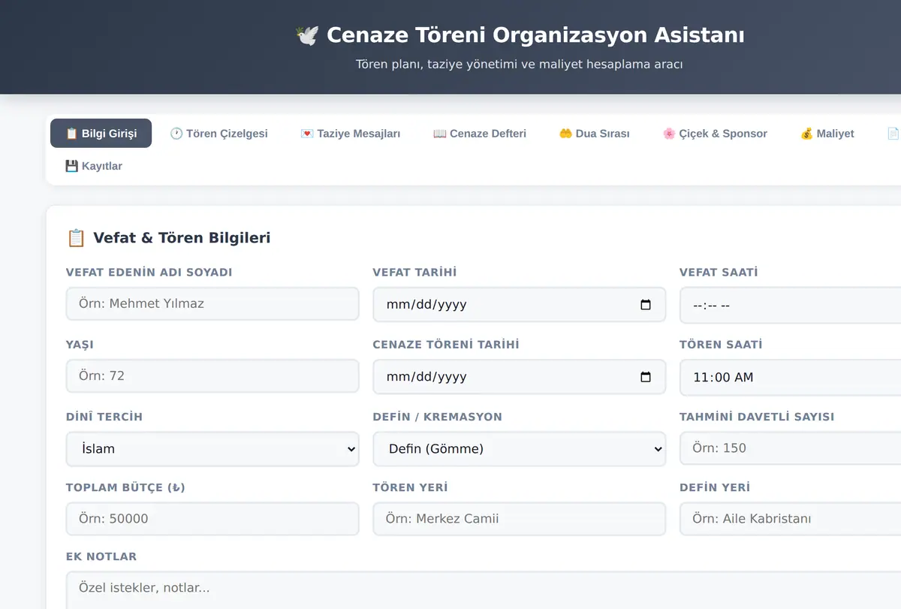Image resolution: width=901 pixels, height=609 pixels.
Task: Open the Kayıtlar tab
Action: coord(94,166)
